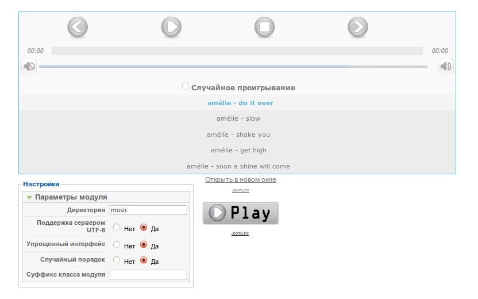Image resolution: width=478 pixels, height=299 pixels.
Task: Open link Открыть в новом окне
Action: tap(240, 179)
